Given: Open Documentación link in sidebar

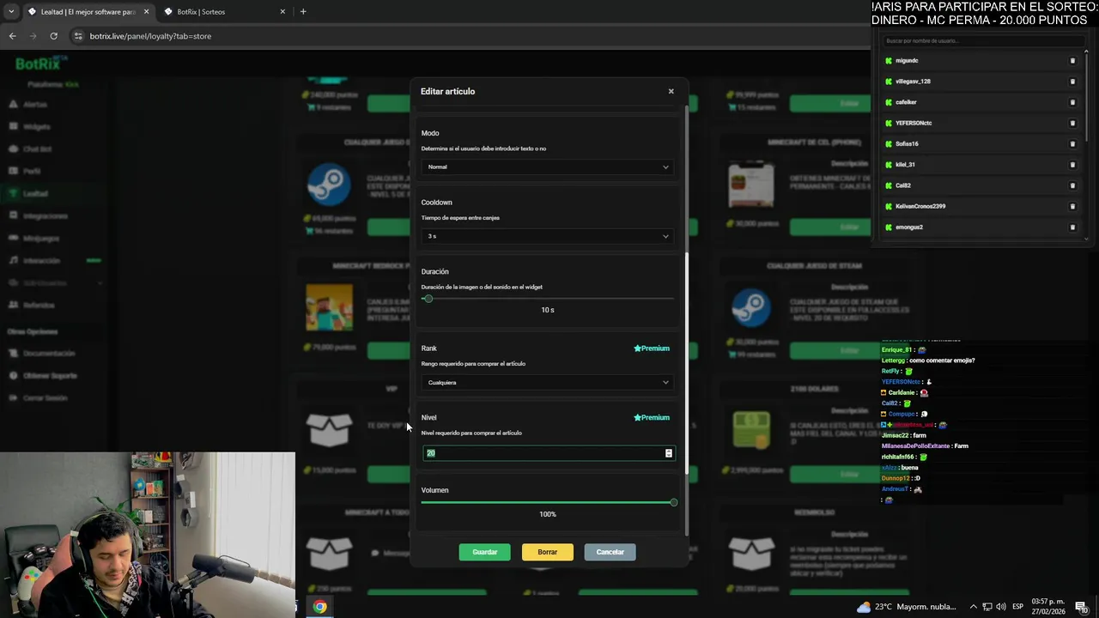Looking at the screenshot, I should pyautogui.click(x=49, y=354).
